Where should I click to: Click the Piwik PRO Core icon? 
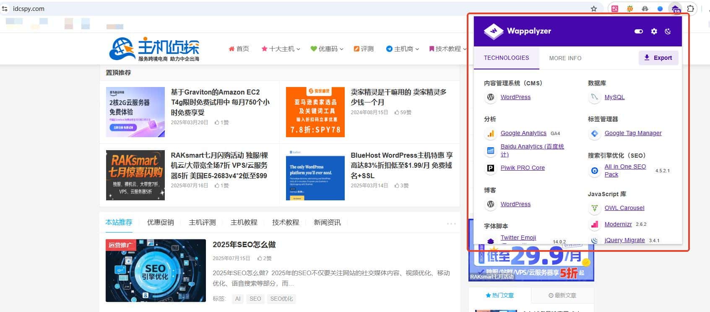[490, 168]
